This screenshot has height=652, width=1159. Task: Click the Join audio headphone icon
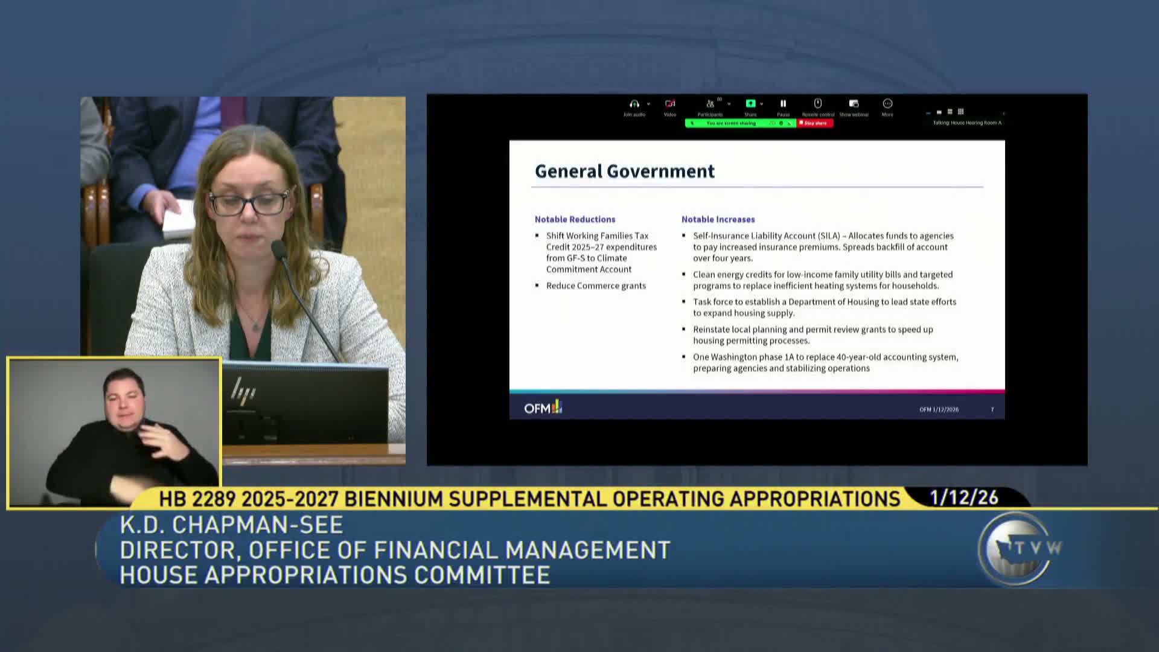tap(634, 104)
